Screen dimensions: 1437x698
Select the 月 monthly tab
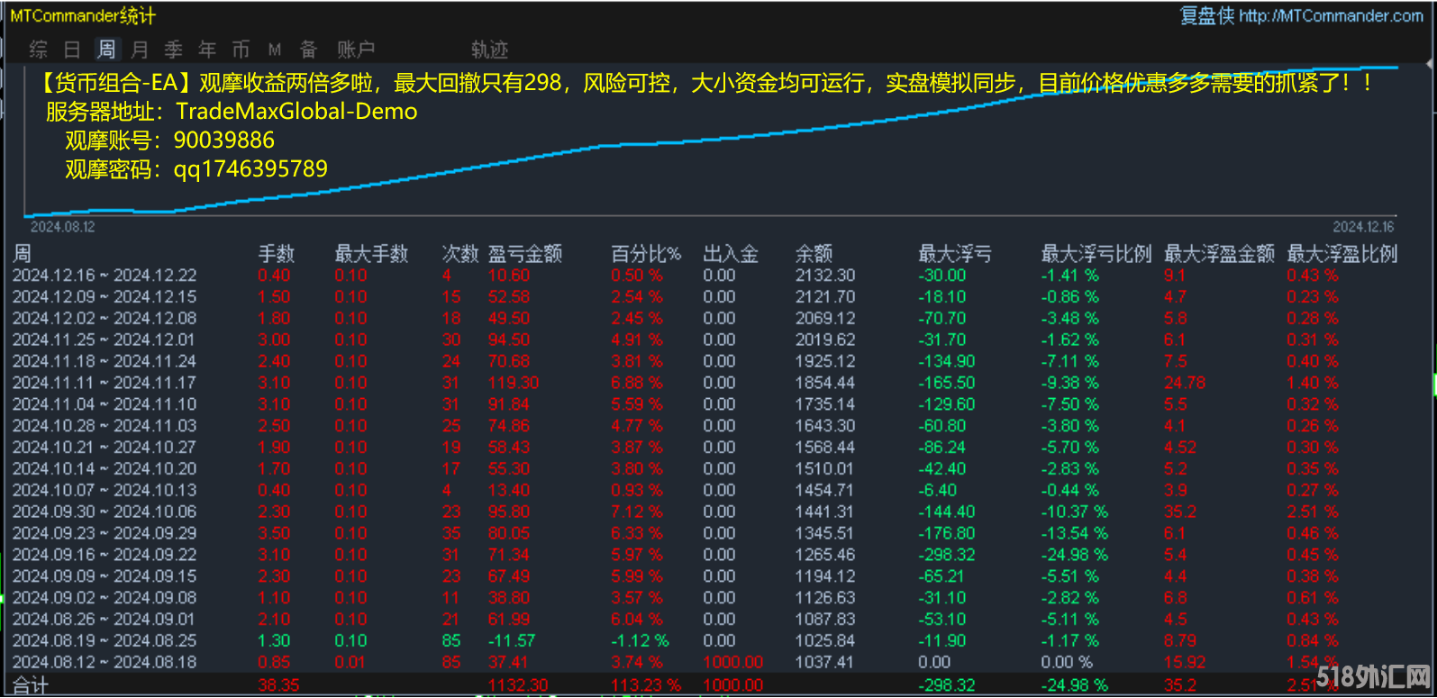click(140, 50)
